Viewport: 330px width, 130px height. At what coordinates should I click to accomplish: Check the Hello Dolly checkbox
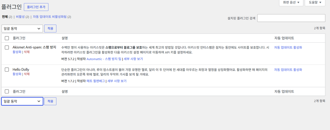7,70
